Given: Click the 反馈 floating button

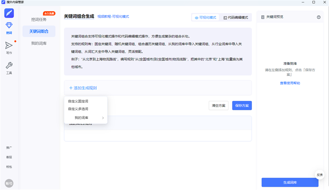Looking at the screenshot, I should (x=320, y=175).
